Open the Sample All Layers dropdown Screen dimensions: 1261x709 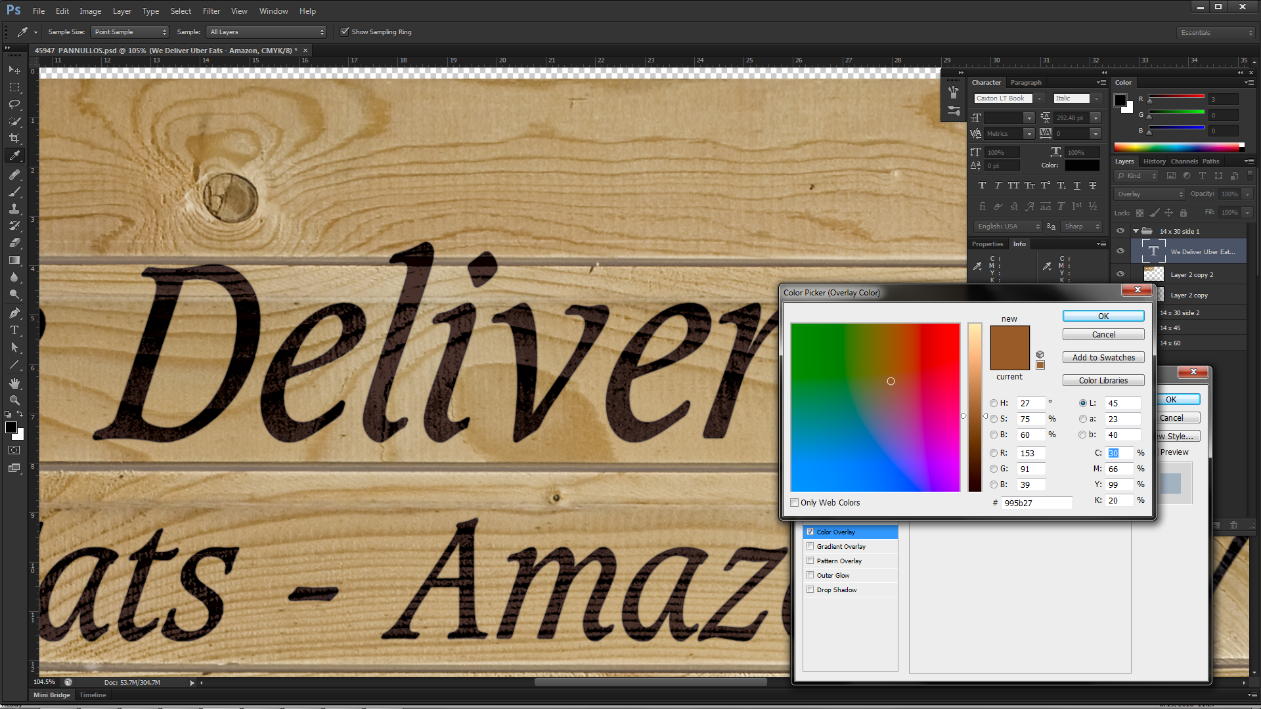266,32
